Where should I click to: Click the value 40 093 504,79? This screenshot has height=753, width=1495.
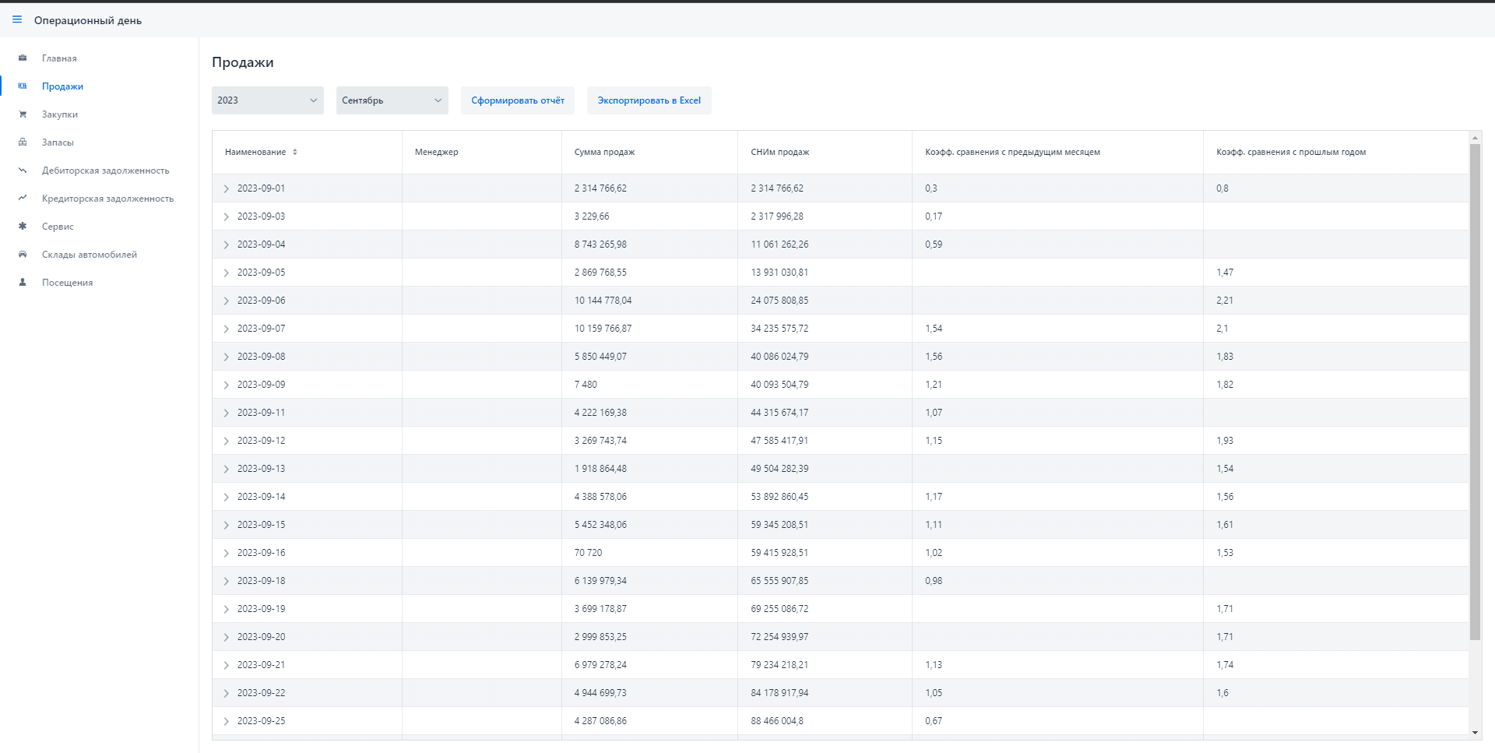click(x=779, y=385)
